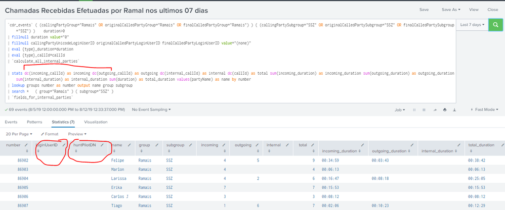The width and height of the screenshot is (505, 210).
Task: Click the share job arrow icon
Action: point(434,109)
